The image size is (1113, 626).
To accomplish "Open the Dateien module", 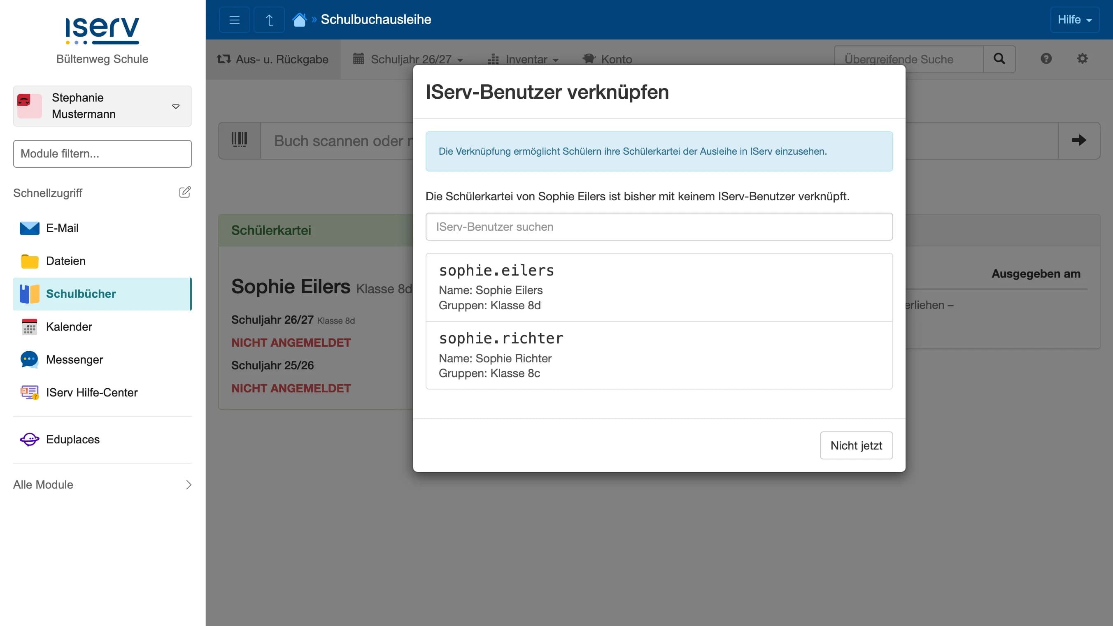I will pos(102,261).
